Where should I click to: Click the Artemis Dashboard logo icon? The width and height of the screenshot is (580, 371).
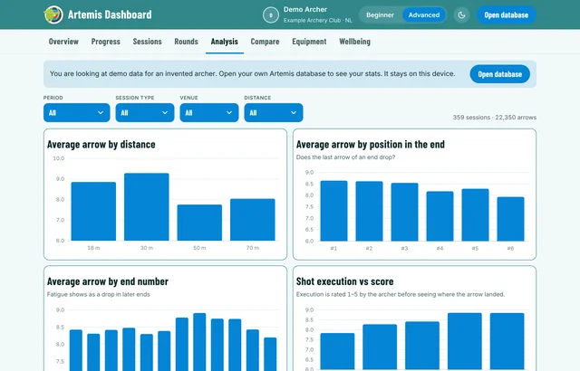[53, 14]
